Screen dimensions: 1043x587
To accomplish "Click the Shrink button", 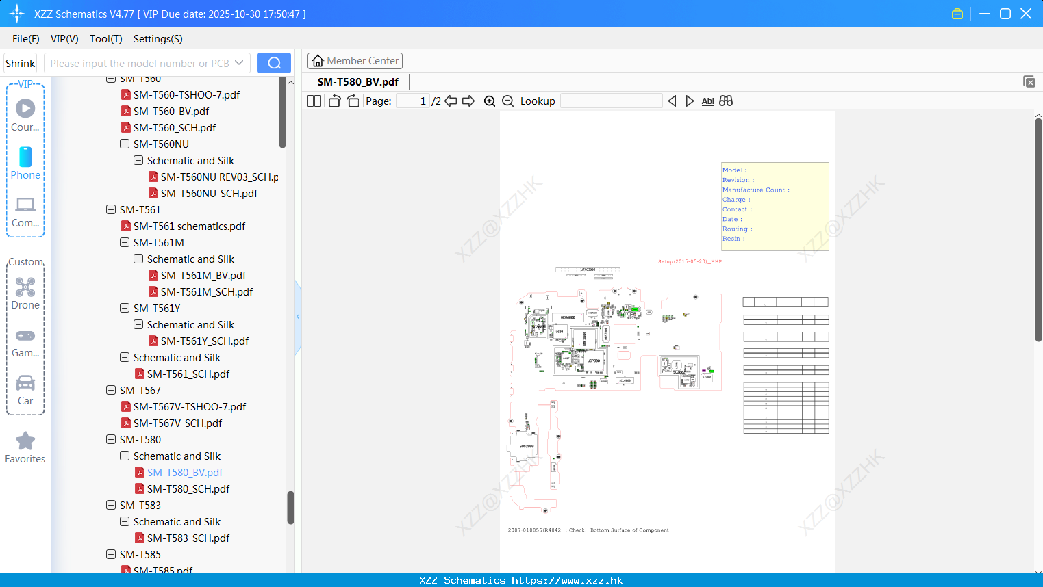I will pos(21,63).
